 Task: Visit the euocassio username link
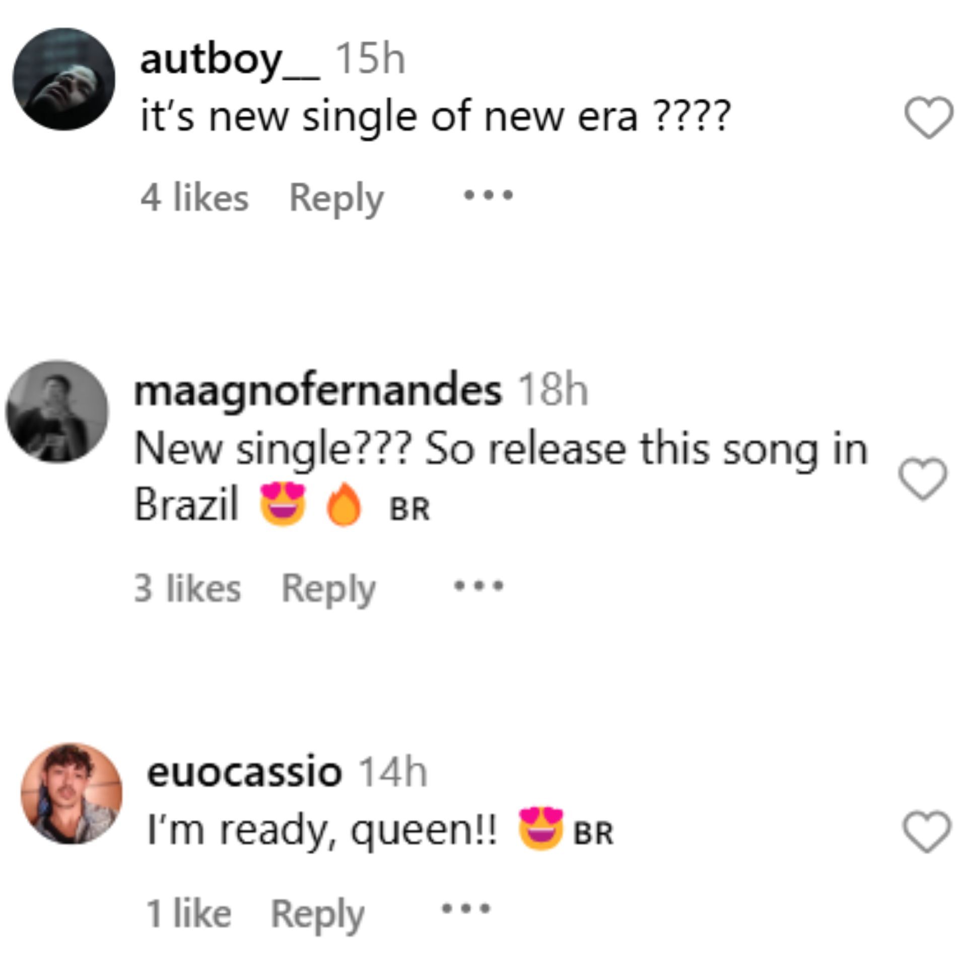pyautogui.click(x=244, y=772)
